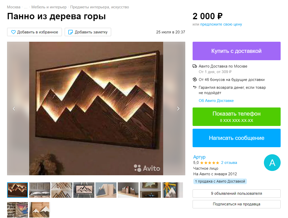
Task: Select the sun and mountains mosaic thumbnail
Action: click(172, 190)
